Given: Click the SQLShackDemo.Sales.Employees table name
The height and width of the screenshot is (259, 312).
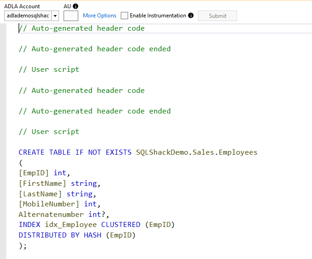Looking at the screenshot, I should coord(196,152).
